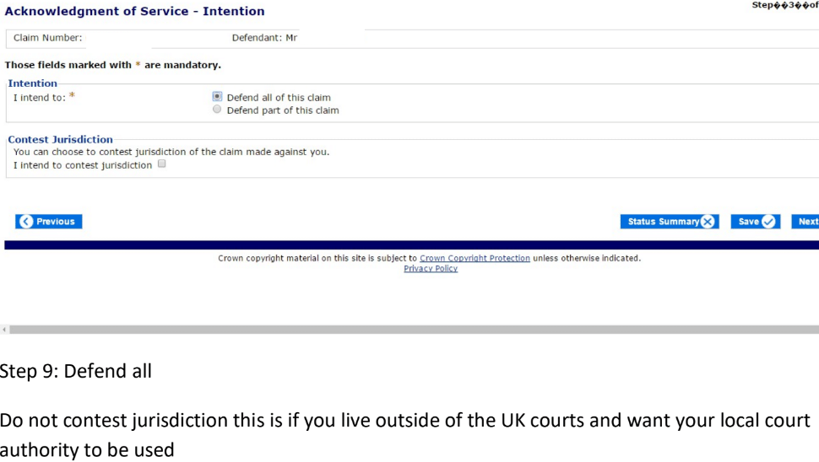Click the checkmark icon on Save
The image size is (819, 462).
768,222
